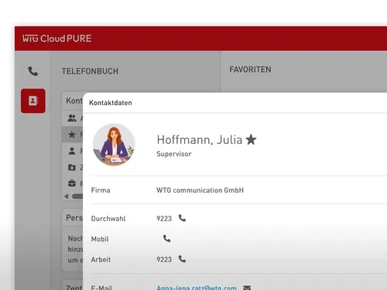
Task: Click the FAVORITEN heading
Action: point(250,70)
